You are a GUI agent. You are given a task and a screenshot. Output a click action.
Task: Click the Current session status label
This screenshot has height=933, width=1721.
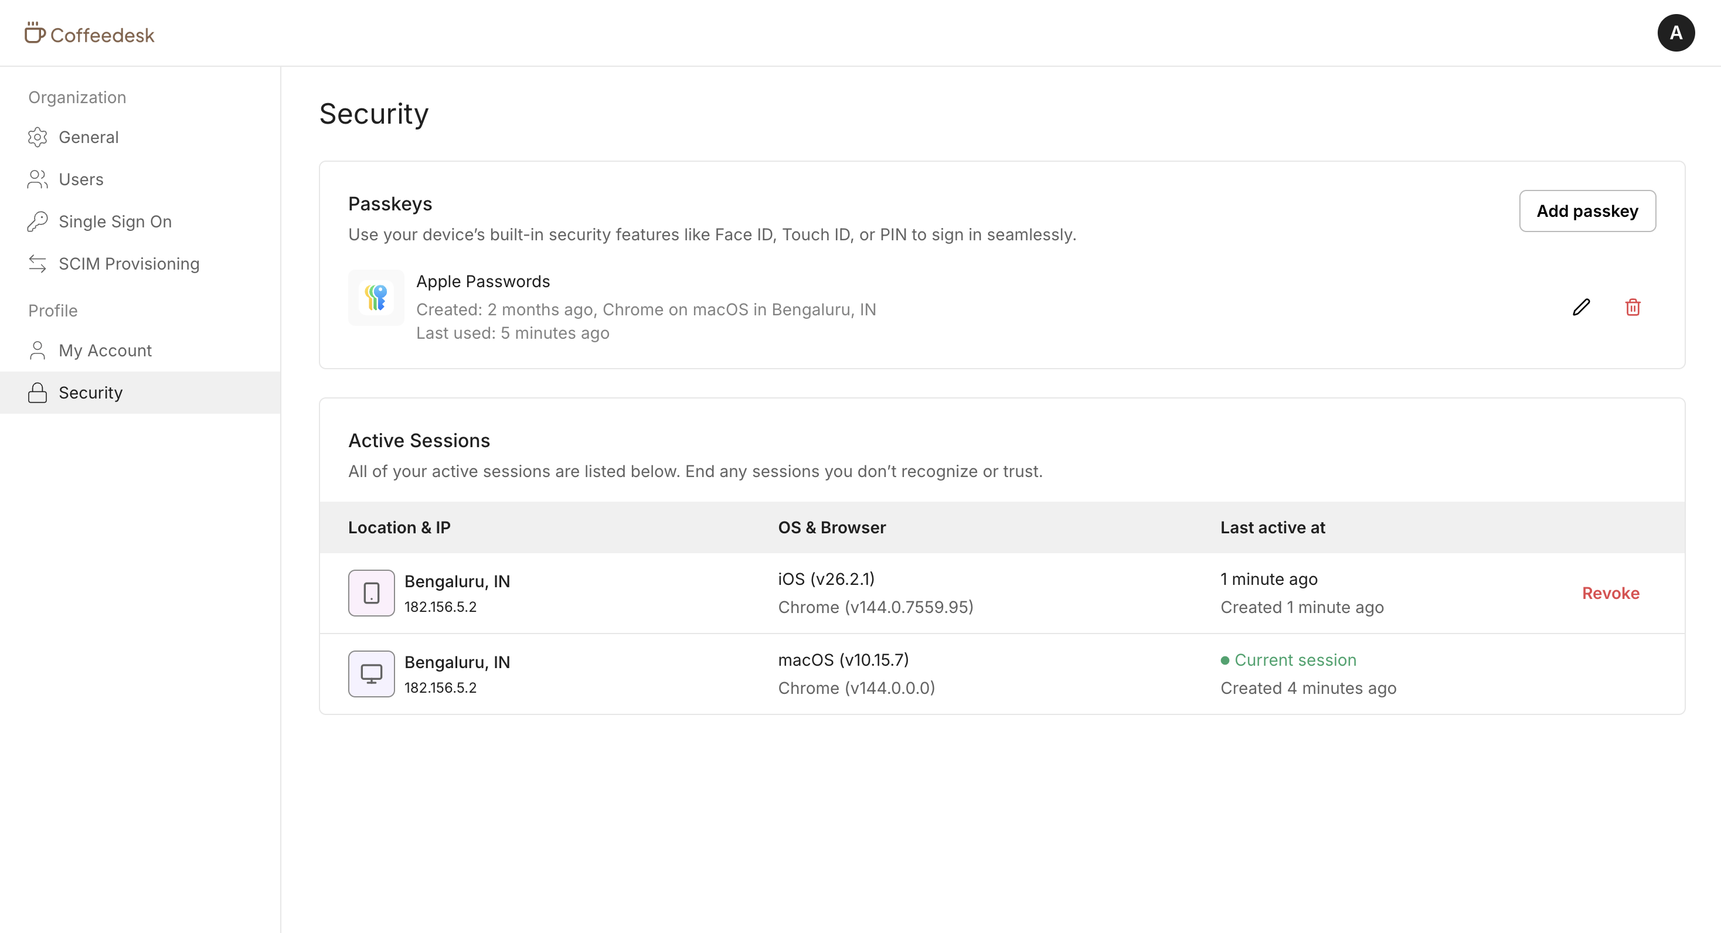click(x=1295, y=660)
